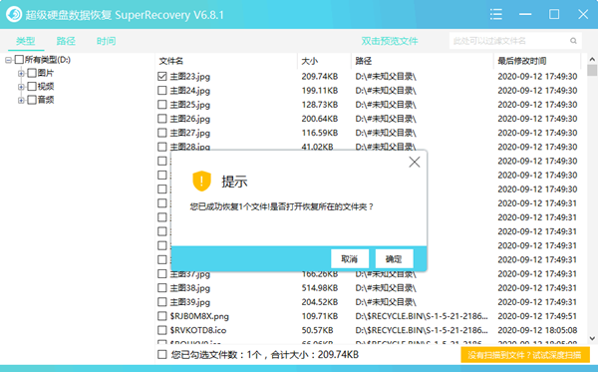Check the 主图25.jpg checkbox
The width and height of the screenshot is (598, 372).
pos(162,105)
